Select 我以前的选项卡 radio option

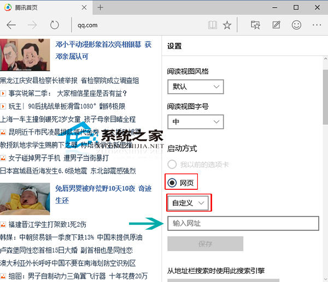click(x=198, y=165)
